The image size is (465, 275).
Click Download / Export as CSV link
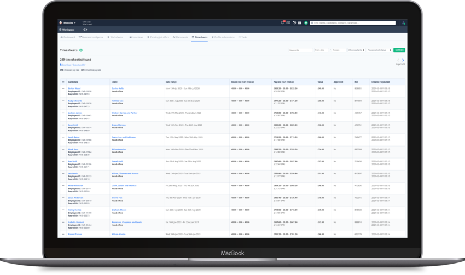(73, 65)
